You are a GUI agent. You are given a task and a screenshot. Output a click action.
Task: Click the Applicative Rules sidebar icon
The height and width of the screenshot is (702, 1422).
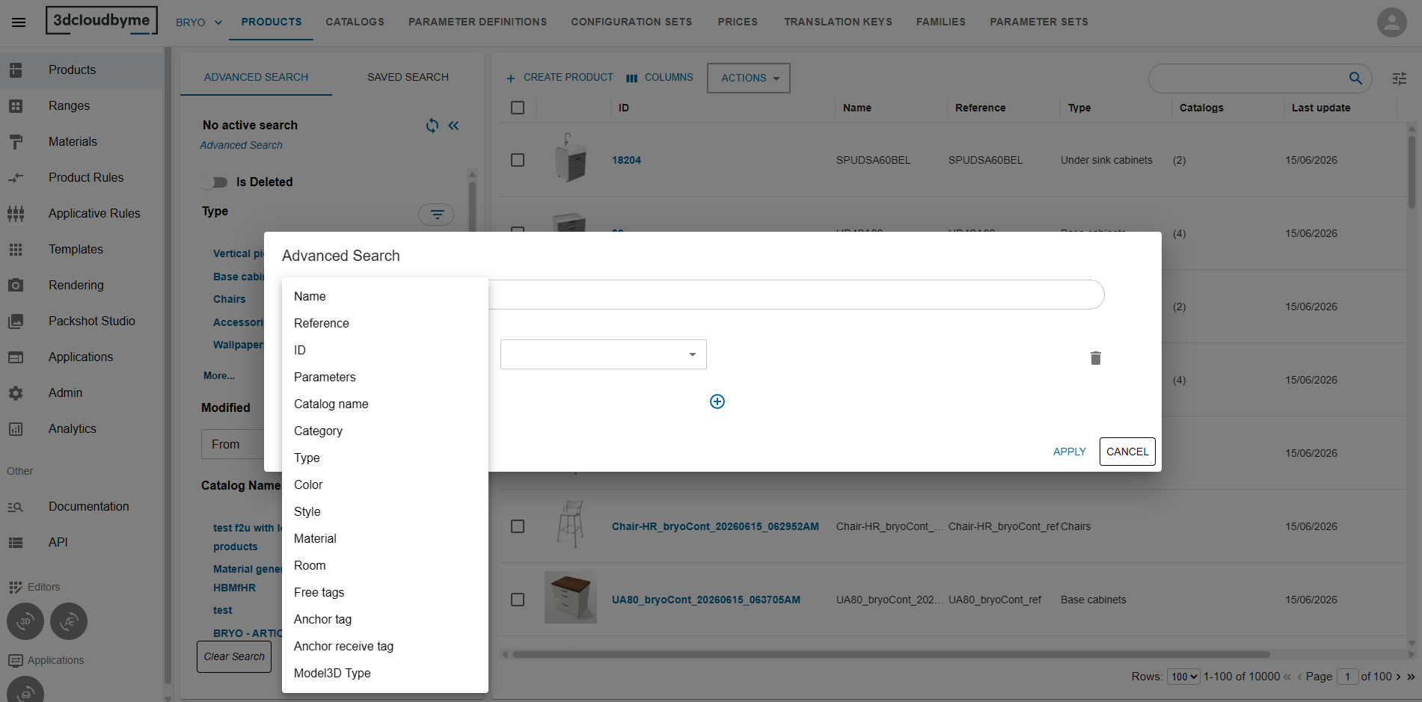click(16, 214)
